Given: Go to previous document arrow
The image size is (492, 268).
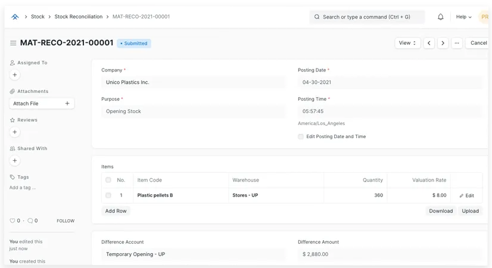Looking at the screenshot, I should tap(429, 43).
